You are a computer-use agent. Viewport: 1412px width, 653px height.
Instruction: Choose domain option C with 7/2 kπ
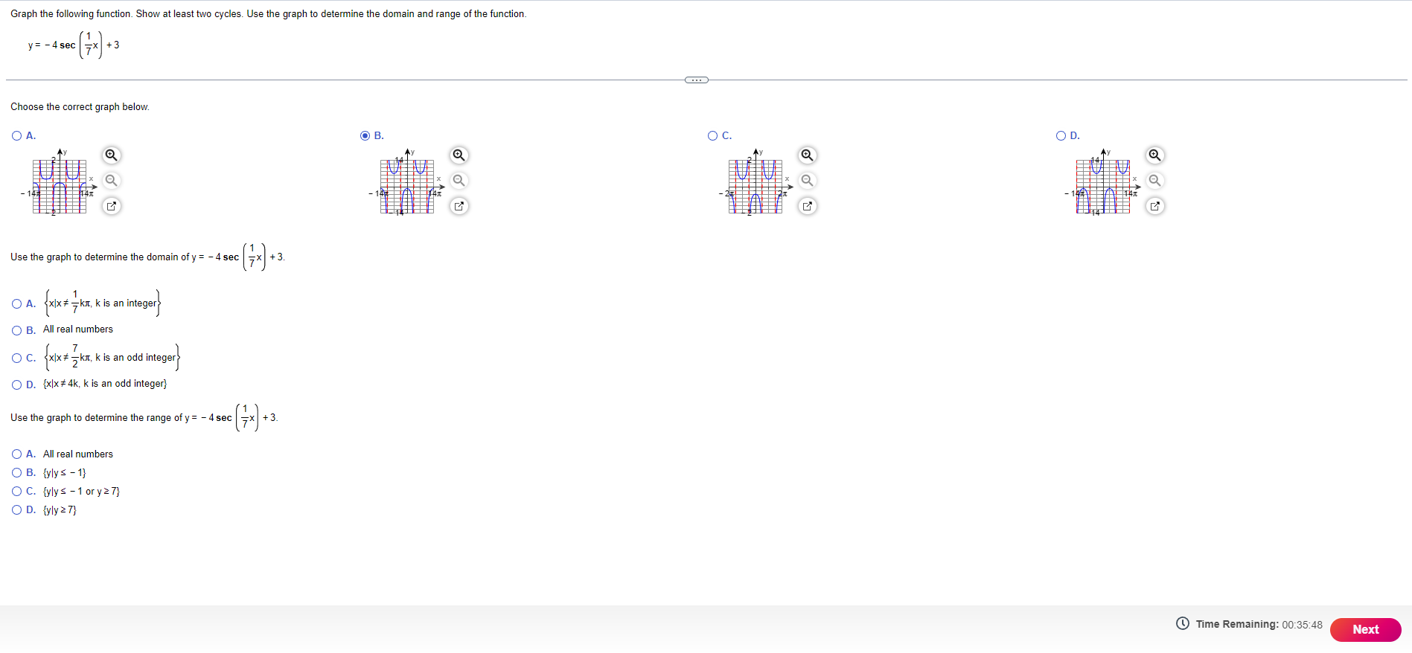pyautogui.click(x=17, y=358)
